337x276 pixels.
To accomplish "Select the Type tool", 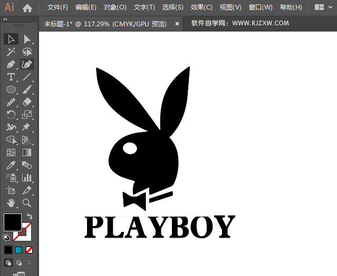I will 11,77.
